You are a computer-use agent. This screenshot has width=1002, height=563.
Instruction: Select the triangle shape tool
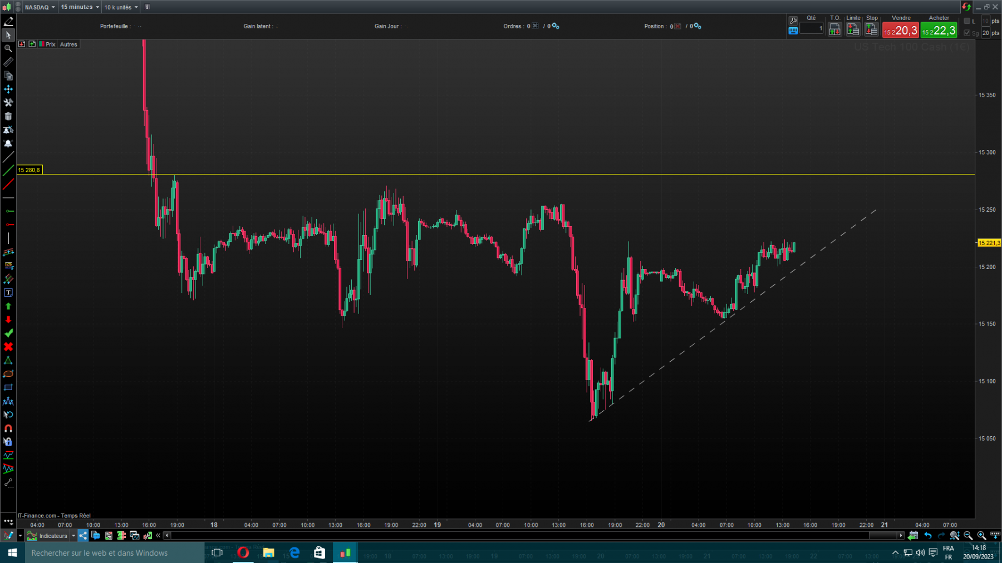coord(8,360)
